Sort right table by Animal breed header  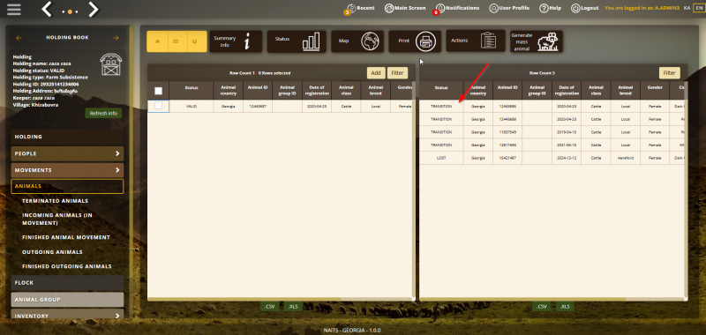[626, 91]
